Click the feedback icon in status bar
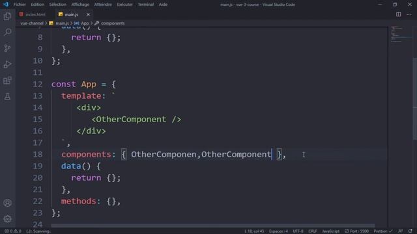The image size is (417, 234). (400, 231)
